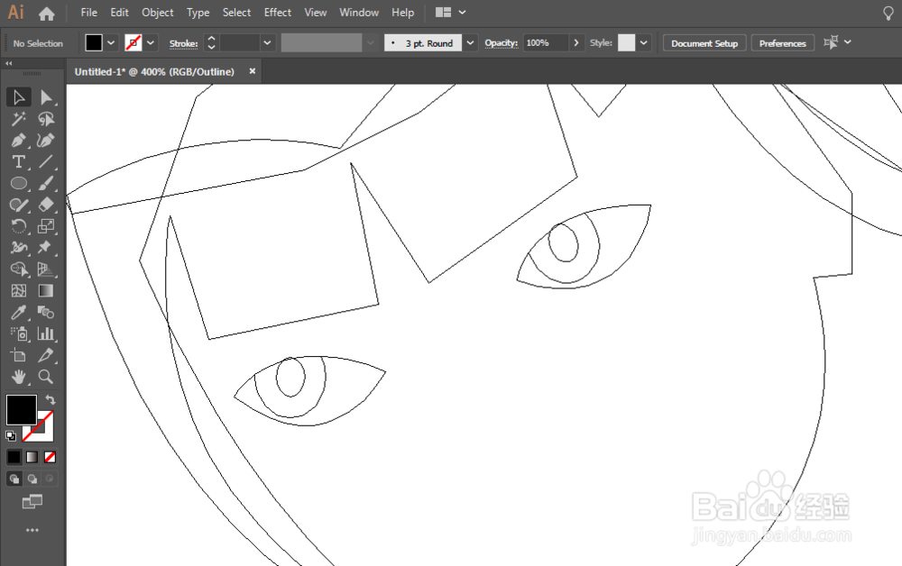The width and height of the screenshot is (902, 566).
Task: Choose the Magic Wand tool
Action: pyautogui.click(x=18, y=119)
